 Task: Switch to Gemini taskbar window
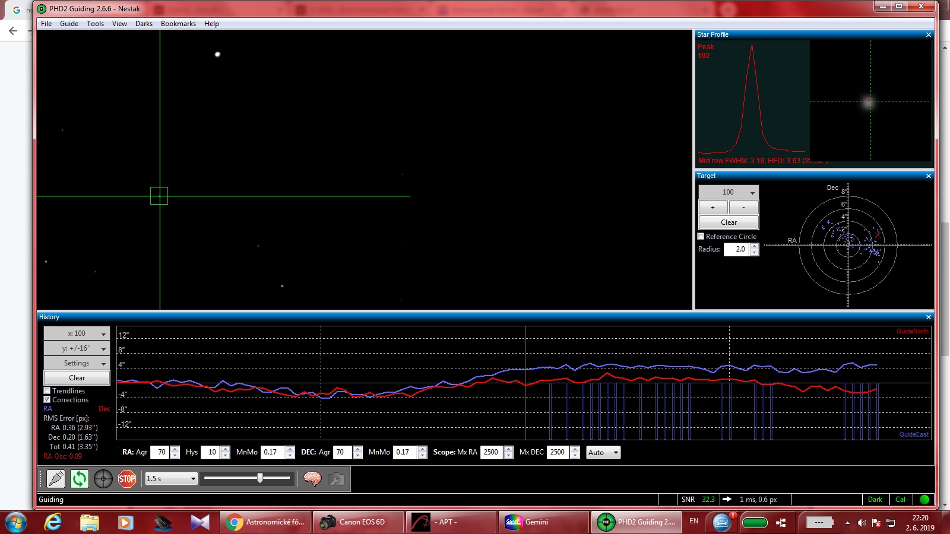[x=544, y=522]
